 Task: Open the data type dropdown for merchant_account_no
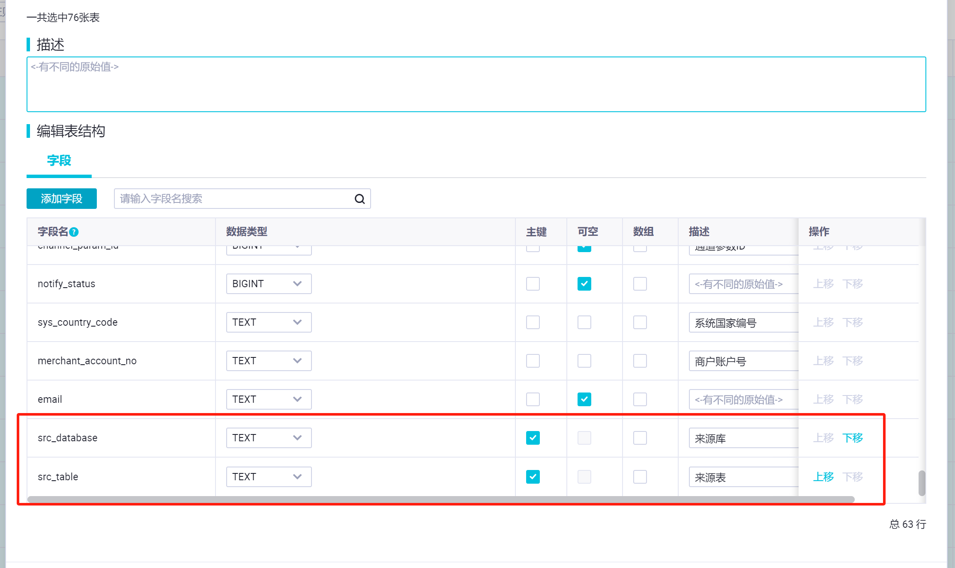(x=269, y=361)
